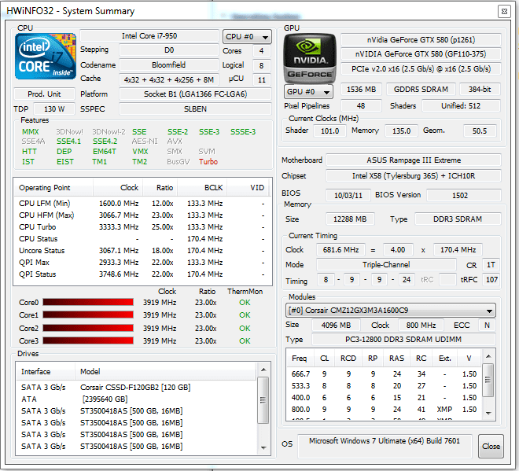519x471 pixels.
Task: Click the Drives list scroll-down arrow
Action: 263,447
